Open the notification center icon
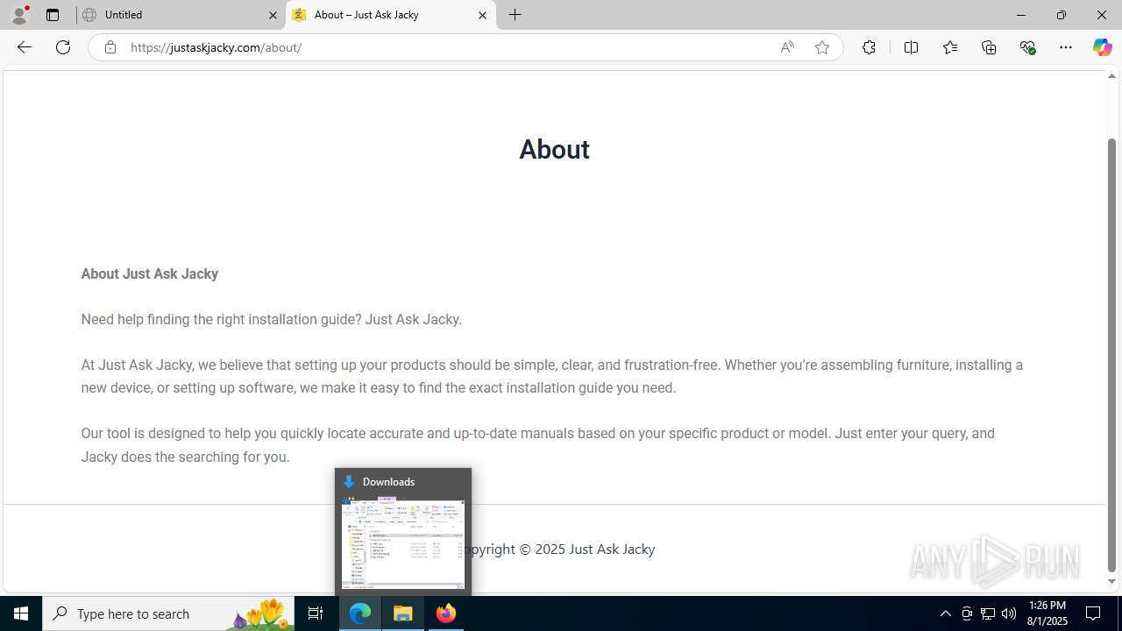This screenshot has width=1122, height=631. click(1094, 613)
